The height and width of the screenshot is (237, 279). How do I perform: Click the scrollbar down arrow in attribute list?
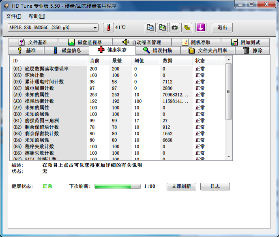(x=229, y=157)
